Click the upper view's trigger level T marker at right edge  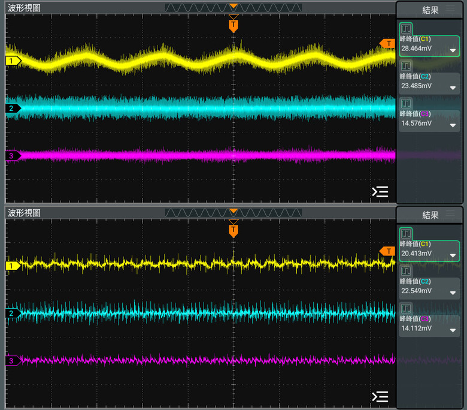[x=387, y=44]
